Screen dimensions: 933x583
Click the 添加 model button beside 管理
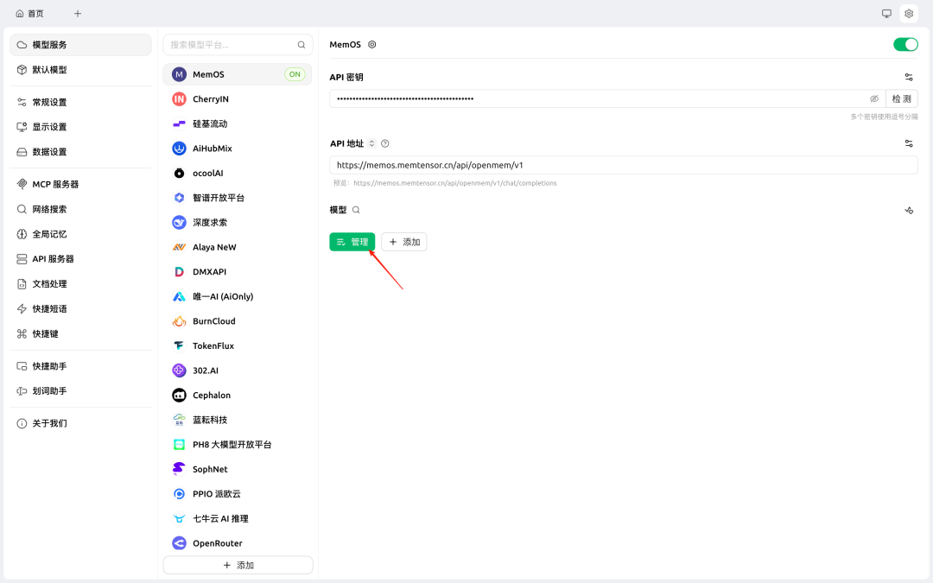404,242
